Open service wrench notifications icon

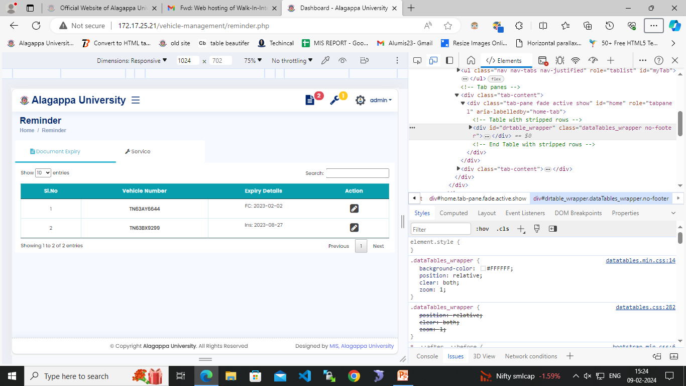pos(334,100)
